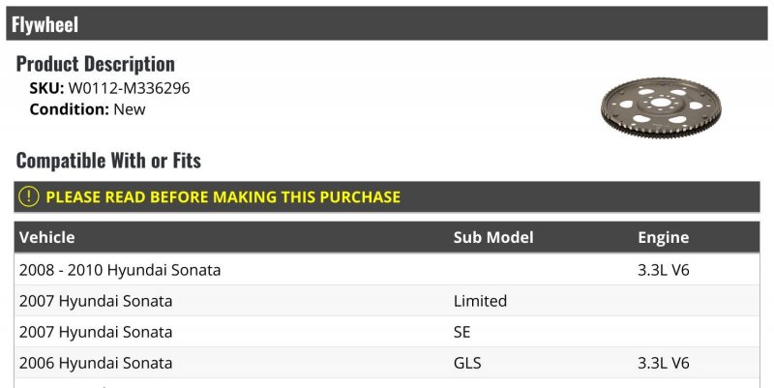Click the SKU number W0112-M336296

click(x=129, y=88)
